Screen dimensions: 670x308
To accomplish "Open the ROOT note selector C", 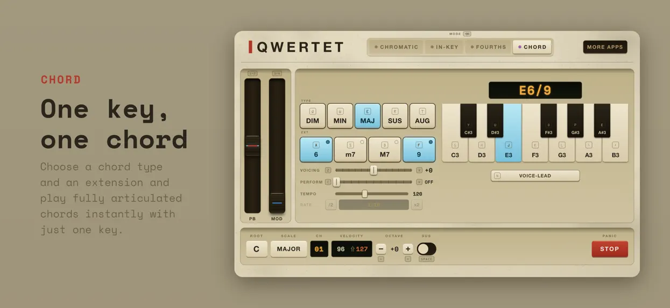I will click(x=257, y=249).
